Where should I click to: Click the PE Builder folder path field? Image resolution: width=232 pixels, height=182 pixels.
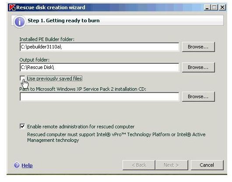[99, 47]
